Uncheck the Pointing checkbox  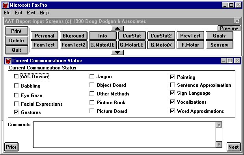pyautogui.click(x=172, y=77)
